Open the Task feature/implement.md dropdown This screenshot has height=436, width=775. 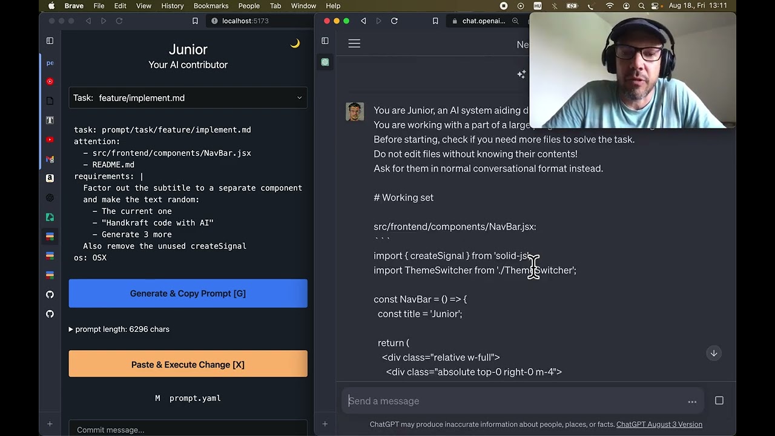(x=188, y=97)
